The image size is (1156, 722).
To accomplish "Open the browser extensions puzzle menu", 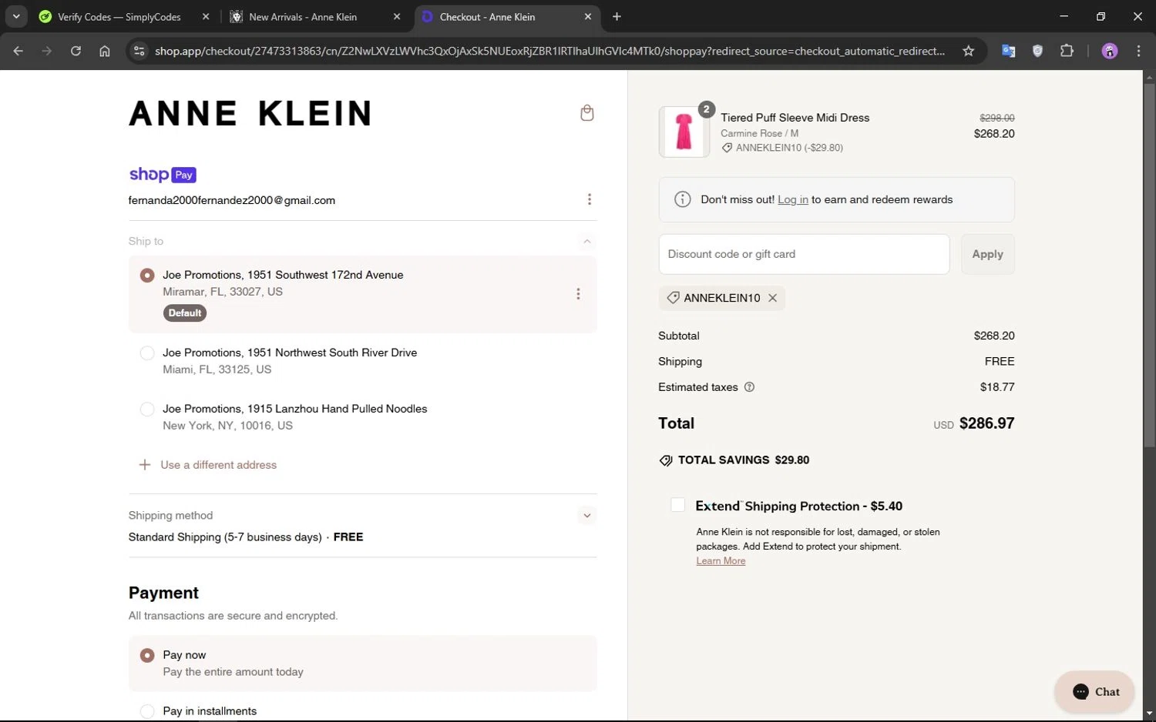I will 1067,51.
